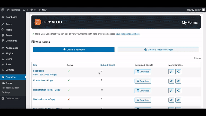Download results for Feedback form
206x116 pixels.
tap(143, 72)
